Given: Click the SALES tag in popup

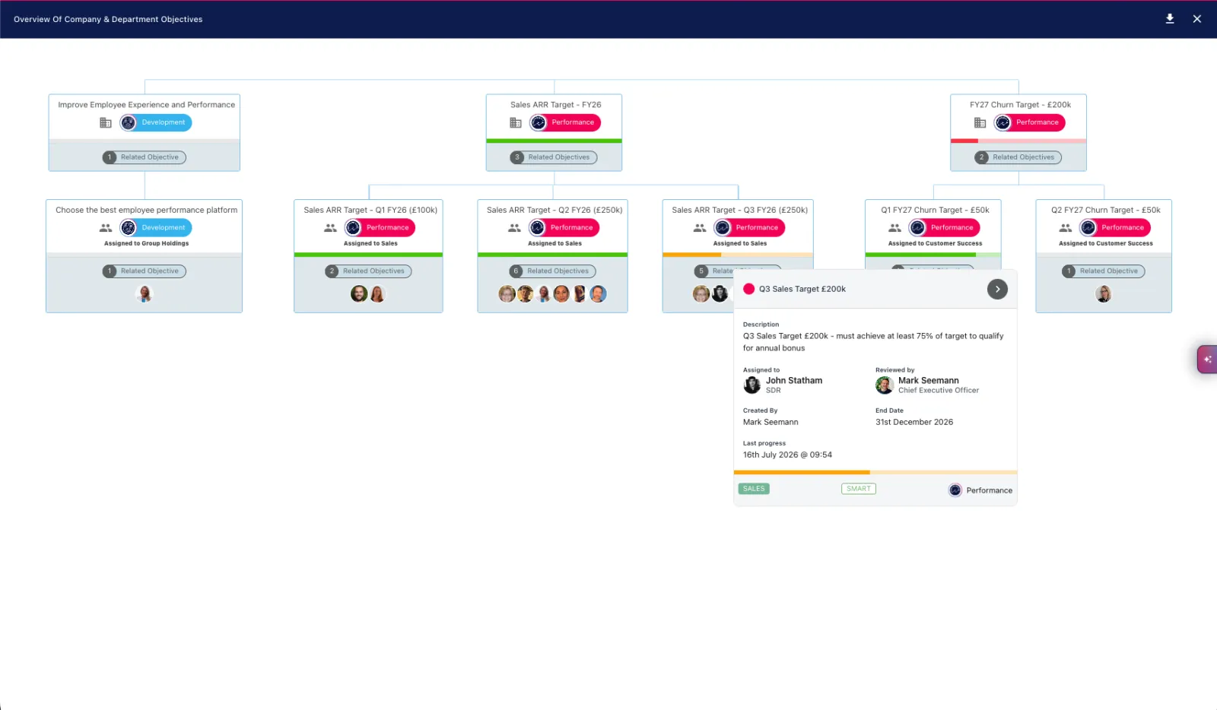Looking at the screenshot, I should click(x=754, y=489).
